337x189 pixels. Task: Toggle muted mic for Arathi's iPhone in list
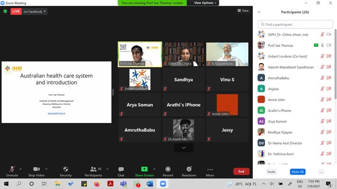[x=322, y=110]
